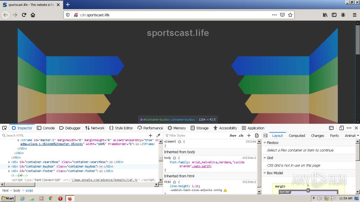This screenshot has height=202, width=360.
Task: Click the Search HTML field
Action: click(x=74, y=136)
